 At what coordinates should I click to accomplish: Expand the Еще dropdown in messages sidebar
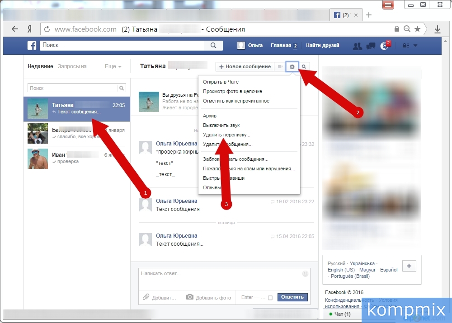[x=113, y=66]
